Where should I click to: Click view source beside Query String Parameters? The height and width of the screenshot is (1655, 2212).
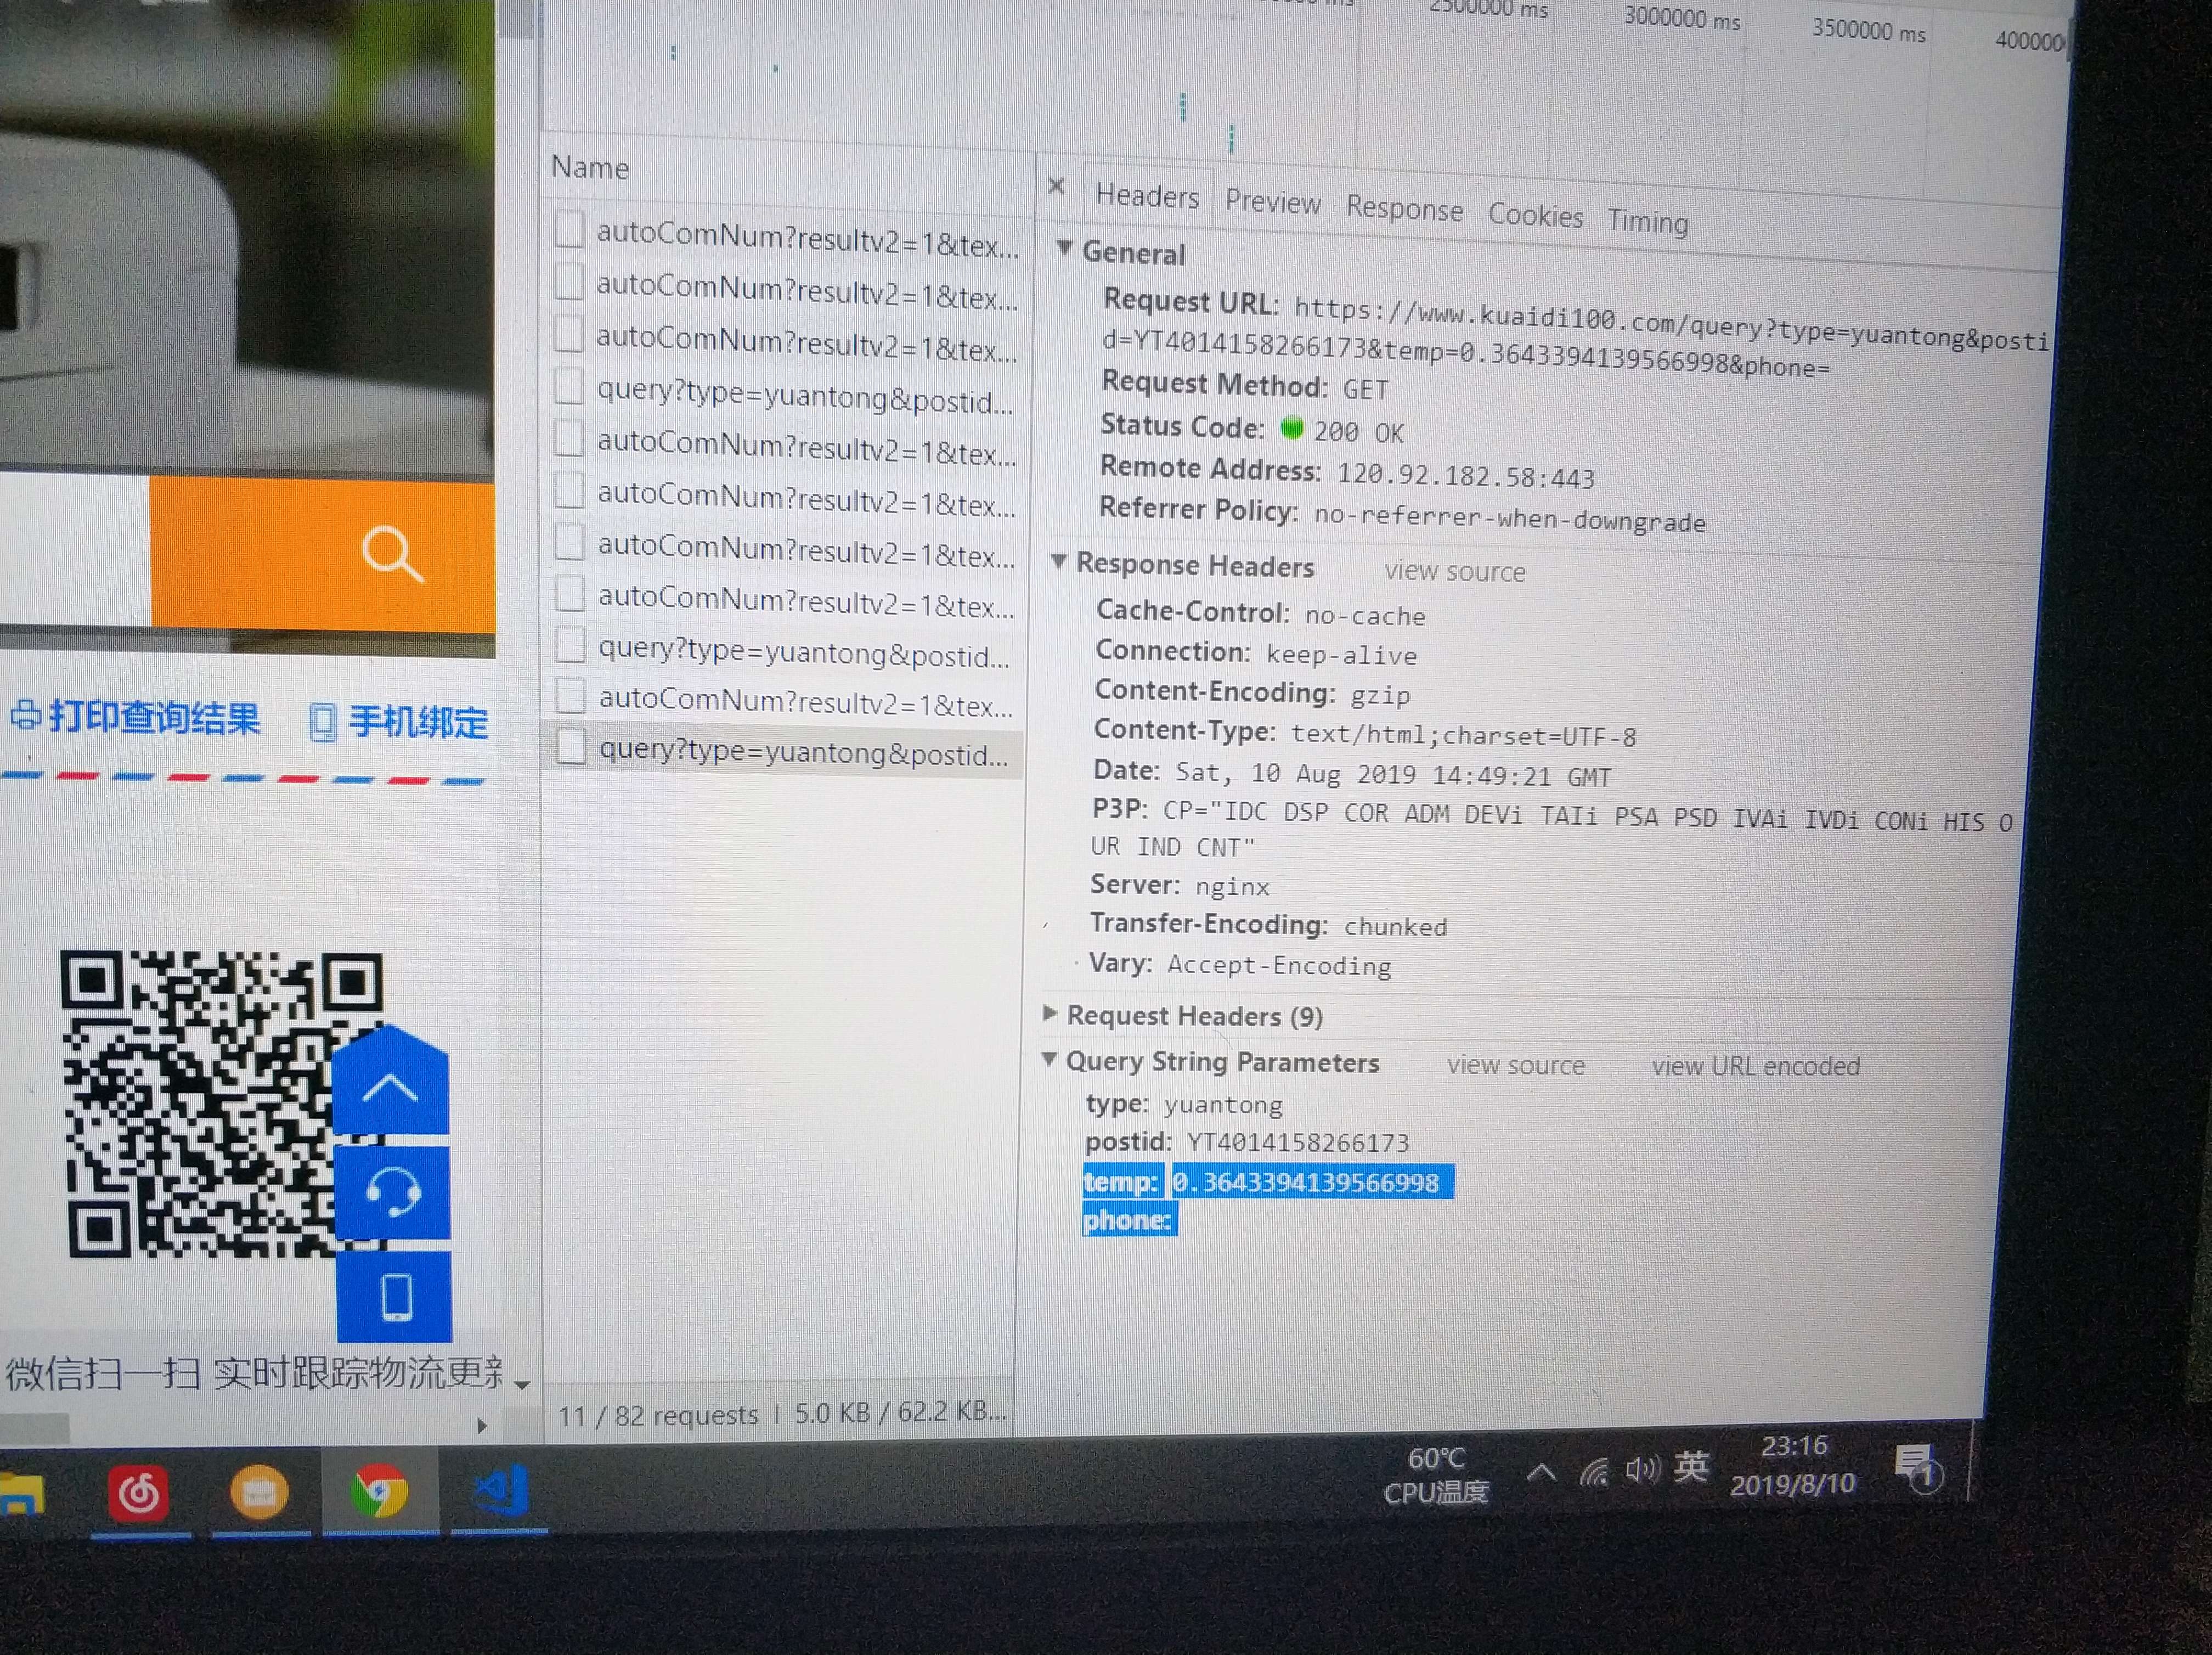[1516, 1065]
